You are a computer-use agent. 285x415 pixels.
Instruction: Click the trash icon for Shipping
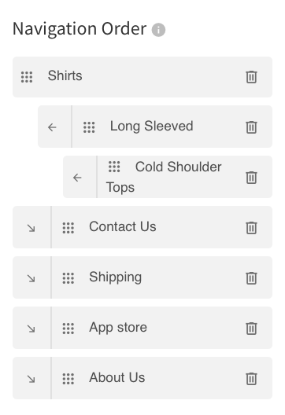click(x=251, y=278)
